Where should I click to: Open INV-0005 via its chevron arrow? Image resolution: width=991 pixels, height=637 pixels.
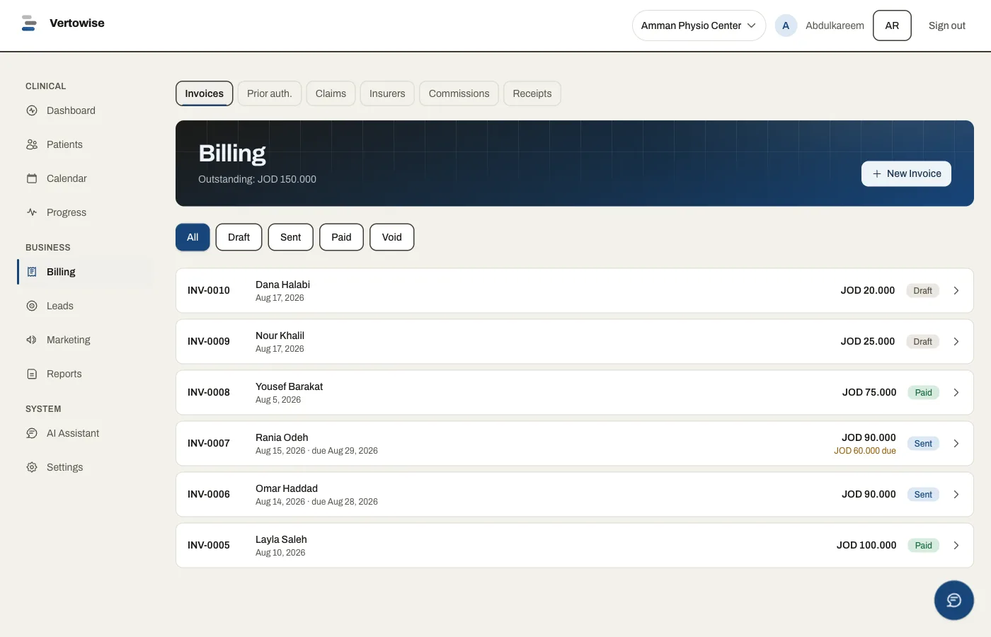pos(956,546)
